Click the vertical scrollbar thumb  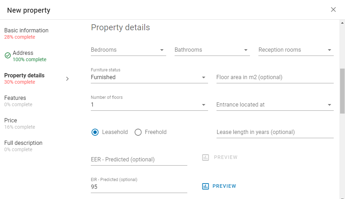click(342, 91)
